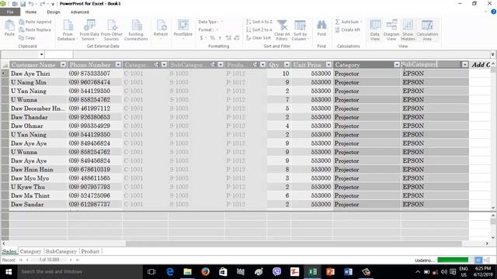Open the Category sheet tab
This screenshot has height=279, width=497.
(x=30, y=251)
